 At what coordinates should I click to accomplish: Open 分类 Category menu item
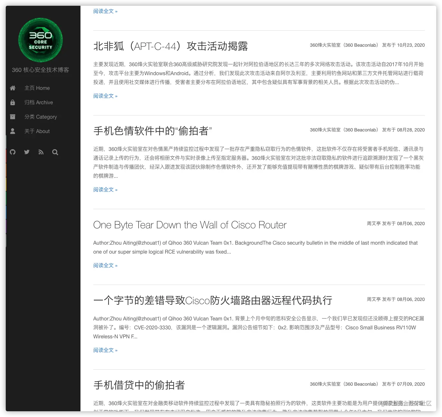pyautogui.click(x=41, y=117)
